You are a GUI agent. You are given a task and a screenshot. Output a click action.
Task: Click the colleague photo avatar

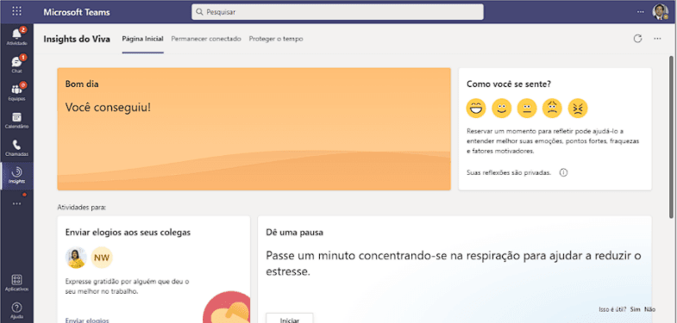click(x=76, y=258)
